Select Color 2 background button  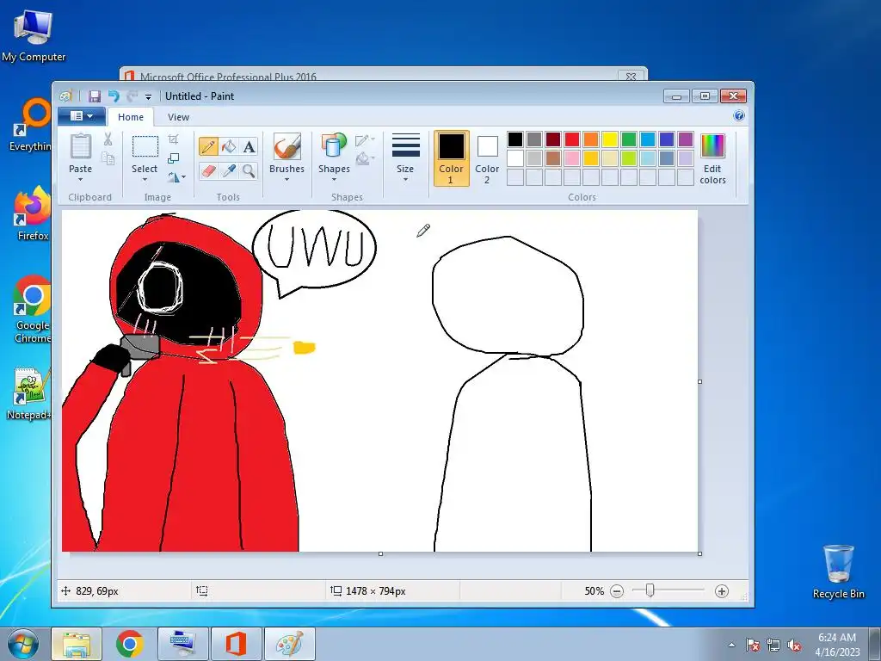point(487,158)
